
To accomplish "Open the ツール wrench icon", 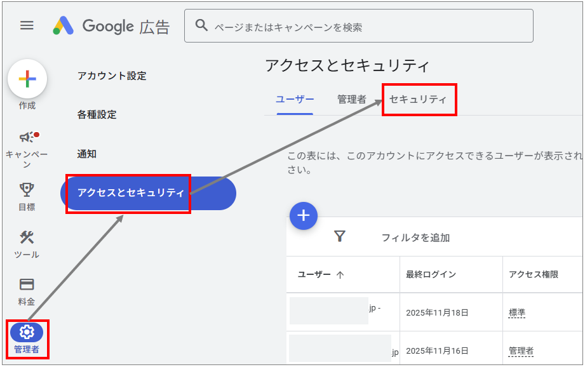I will 26,235.
